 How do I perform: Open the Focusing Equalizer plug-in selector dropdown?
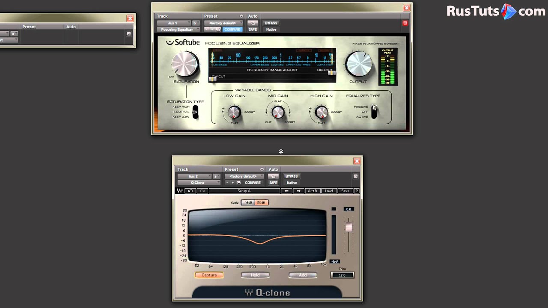179,30
